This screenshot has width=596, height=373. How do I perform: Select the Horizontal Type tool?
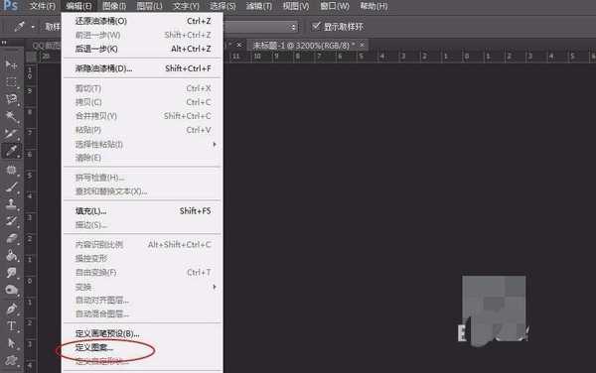click(11, 326)
